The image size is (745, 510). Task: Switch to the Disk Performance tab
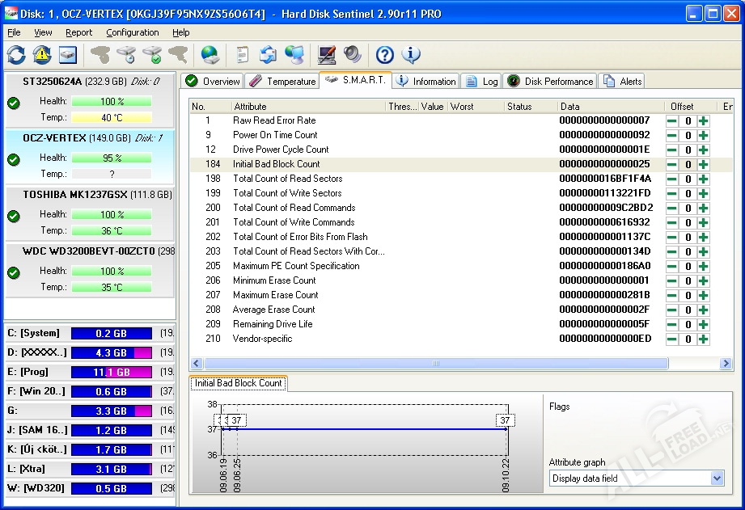[x=550, y=81]
